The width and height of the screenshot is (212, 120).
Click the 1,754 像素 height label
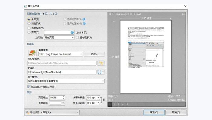click(x=114, y=57)
